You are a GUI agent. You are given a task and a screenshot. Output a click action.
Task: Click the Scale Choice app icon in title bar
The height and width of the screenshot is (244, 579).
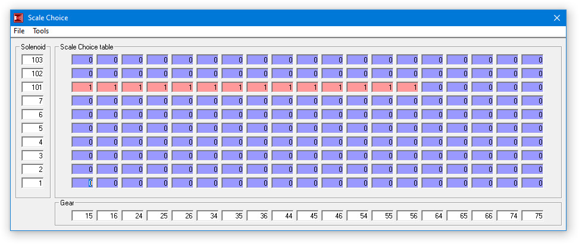pos(18,18)
